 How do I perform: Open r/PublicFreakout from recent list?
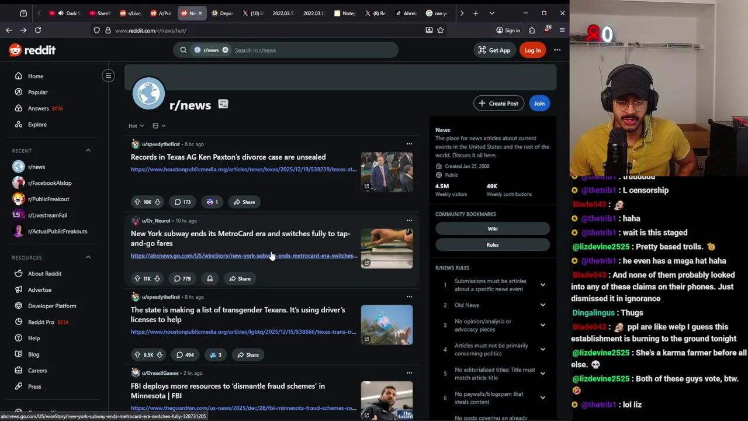[49, 199]
